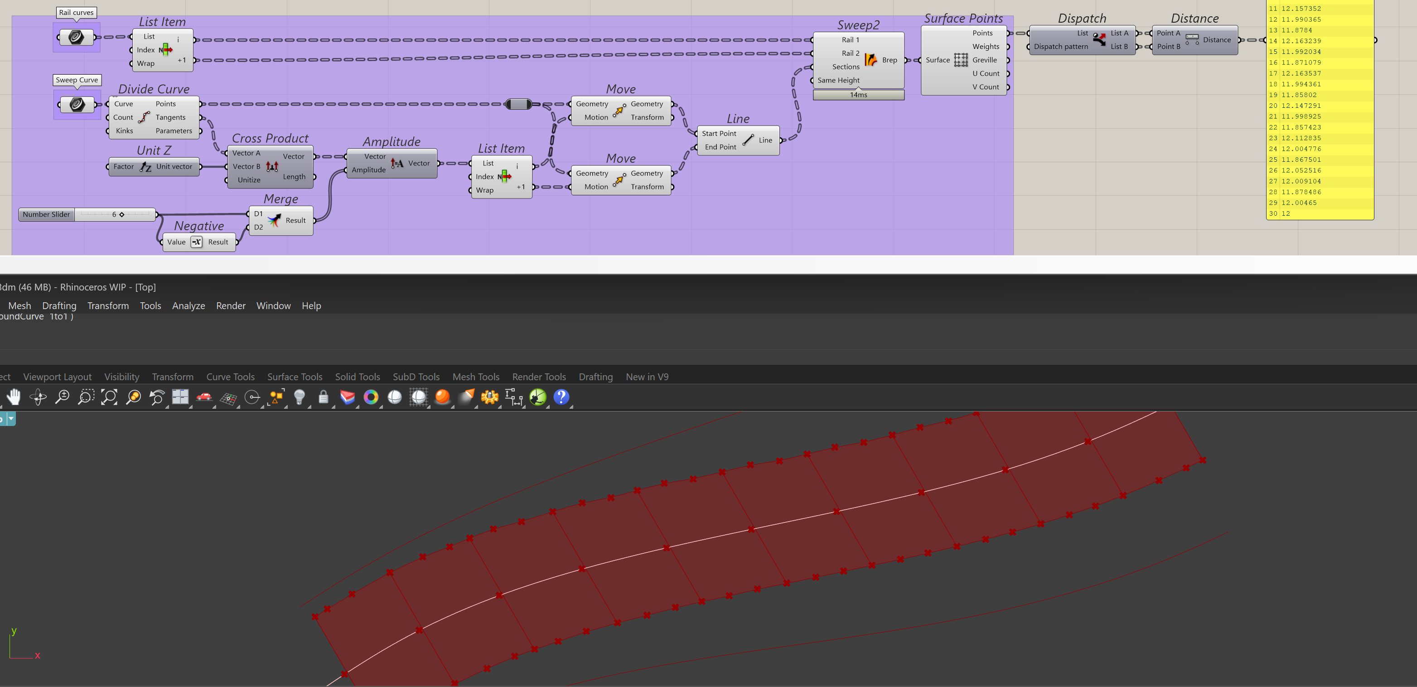This screenshot has width=1417, height=687.
Task: Open the Layers panel icon
Action: pos(347,397)
